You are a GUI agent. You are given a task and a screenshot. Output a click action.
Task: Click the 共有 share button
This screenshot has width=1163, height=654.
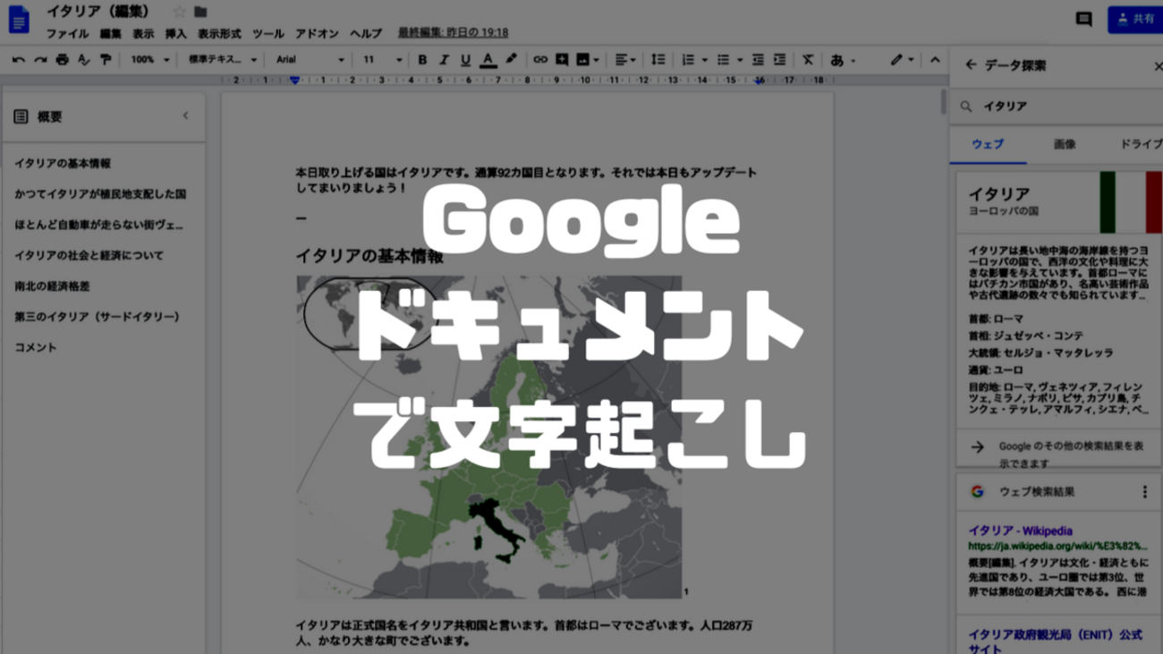tap(1135, 19)
